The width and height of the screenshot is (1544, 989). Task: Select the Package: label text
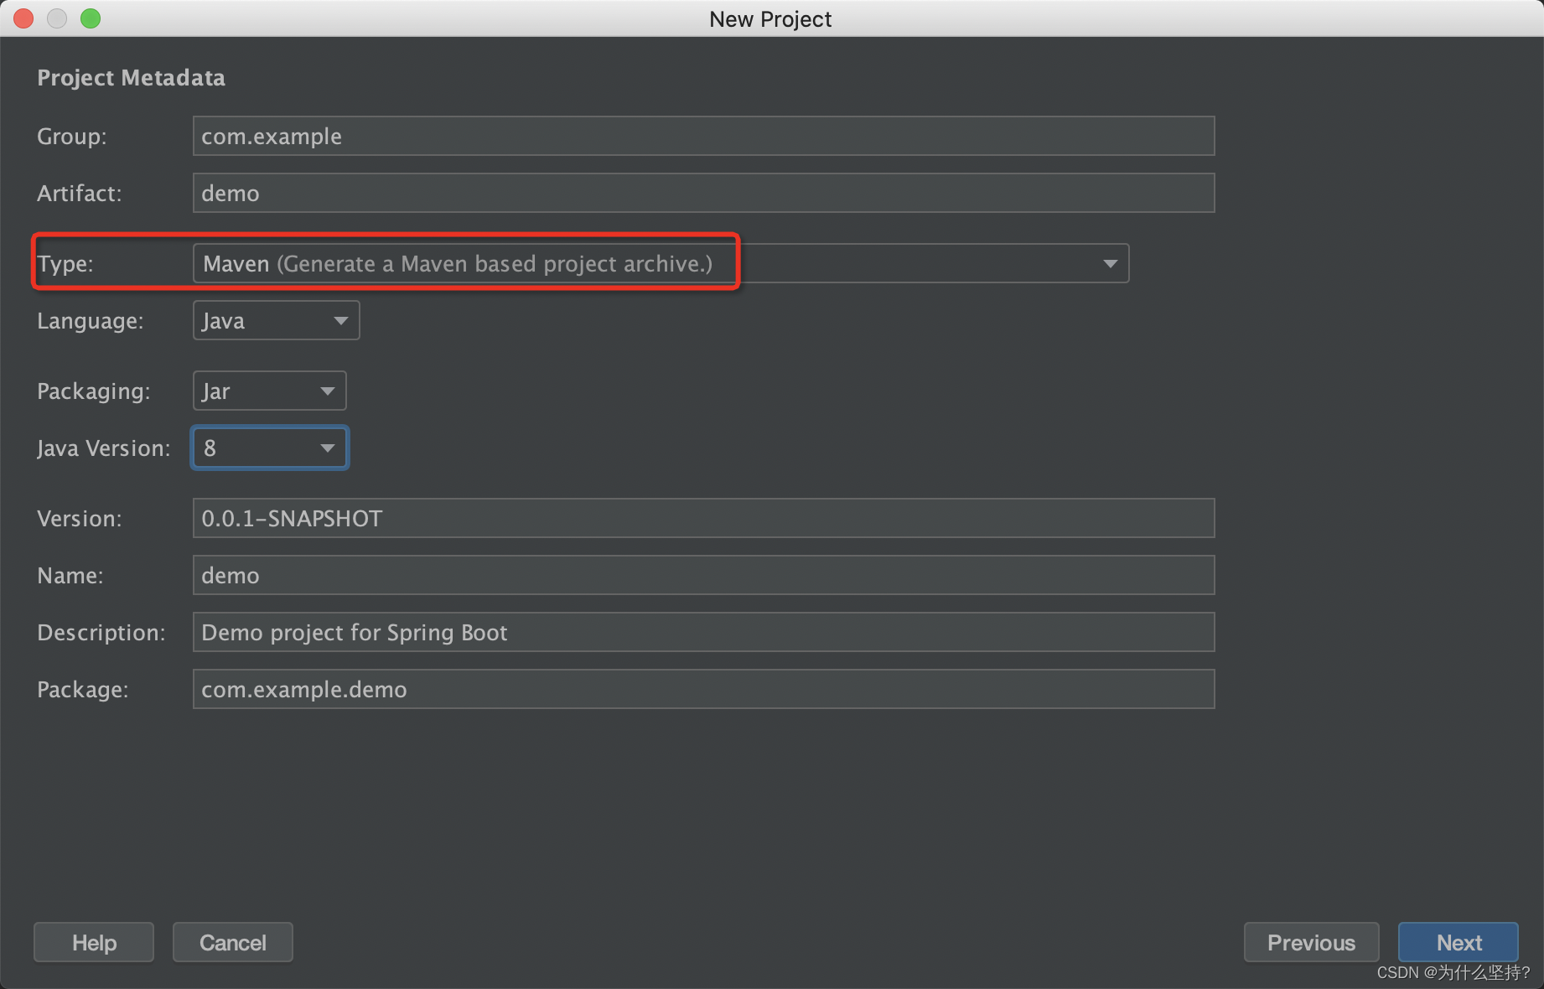[x=83, y=689]
